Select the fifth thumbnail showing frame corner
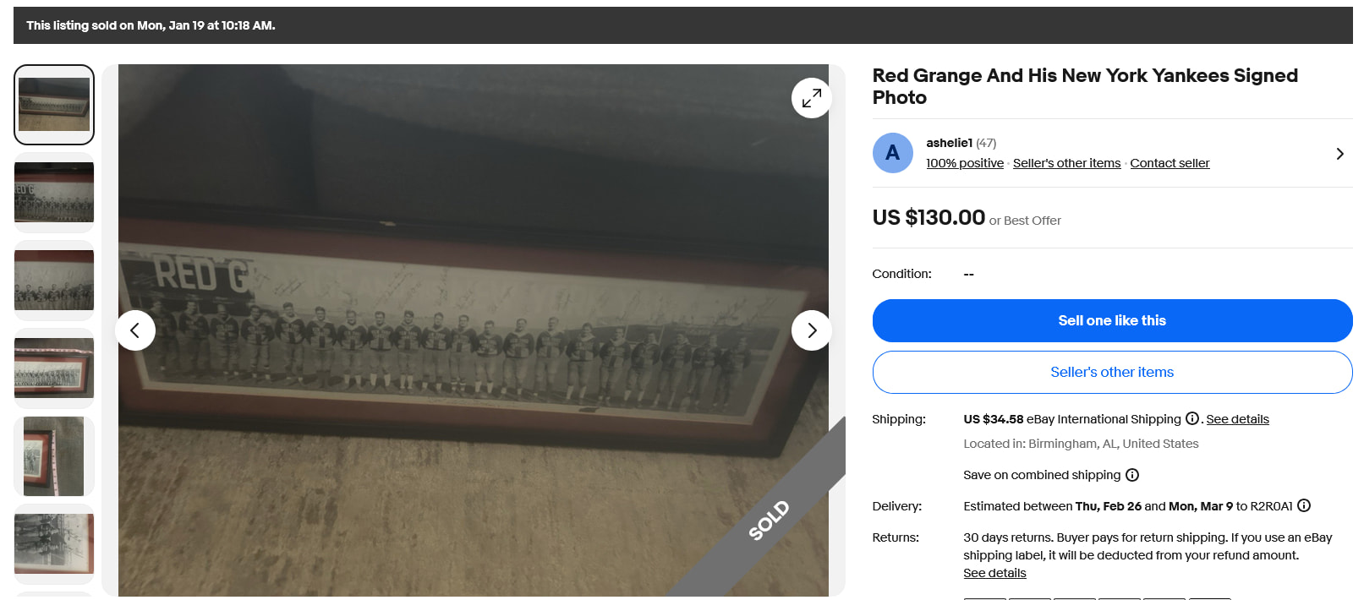 (x=54, y=456)
